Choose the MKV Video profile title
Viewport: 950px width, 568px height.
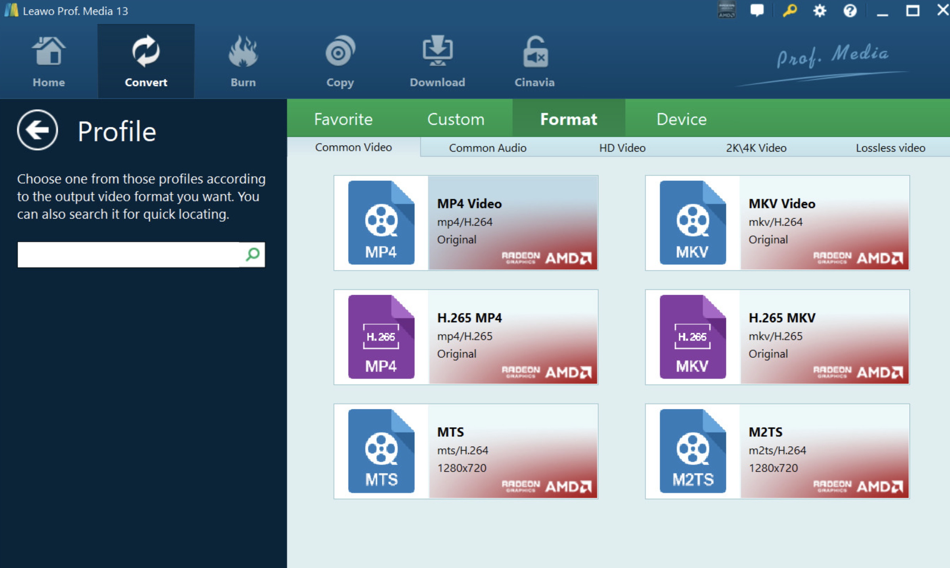click(x=782, y=203)
